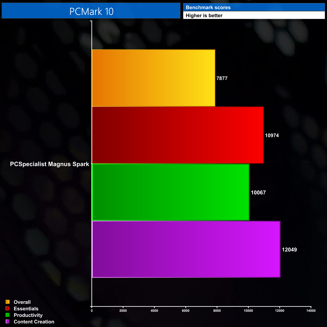Image resolution: width=327 pixels, height=327 pixels.
Task: Select the Overall legend label
Action: pos(22,302)
